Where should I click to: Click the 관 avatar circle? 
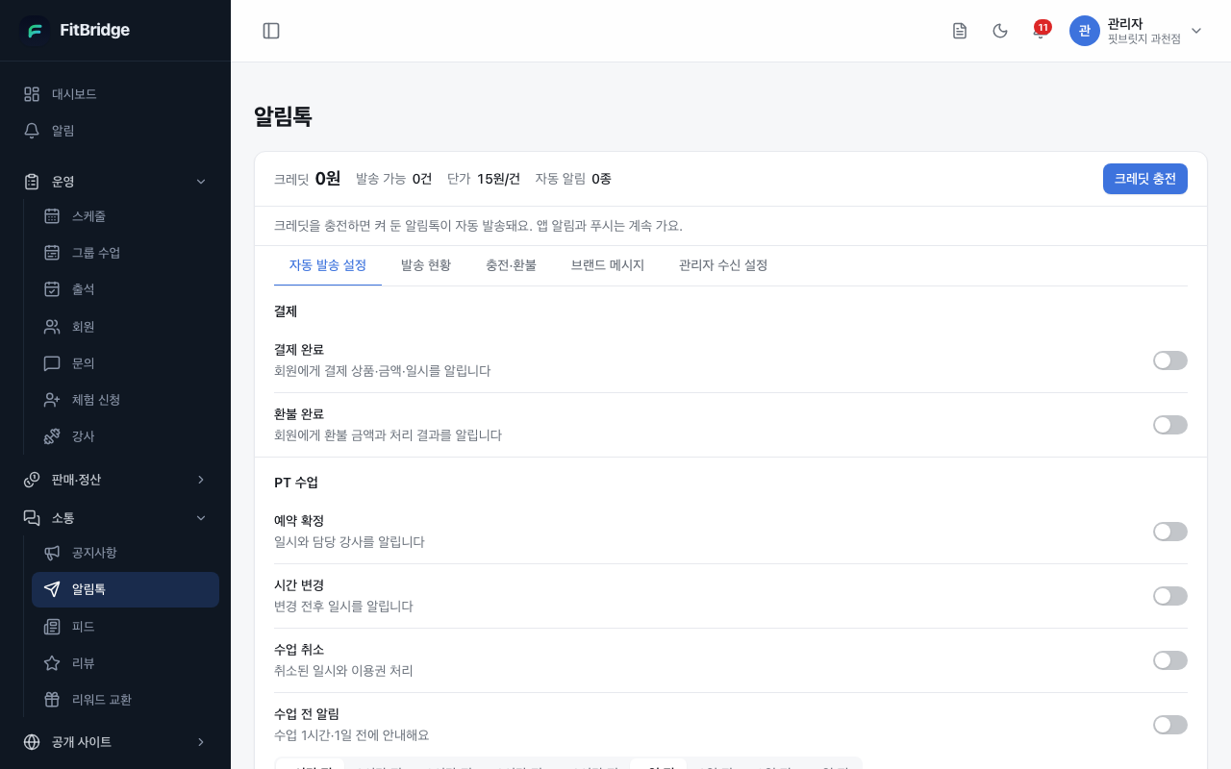click(1085, 31)
